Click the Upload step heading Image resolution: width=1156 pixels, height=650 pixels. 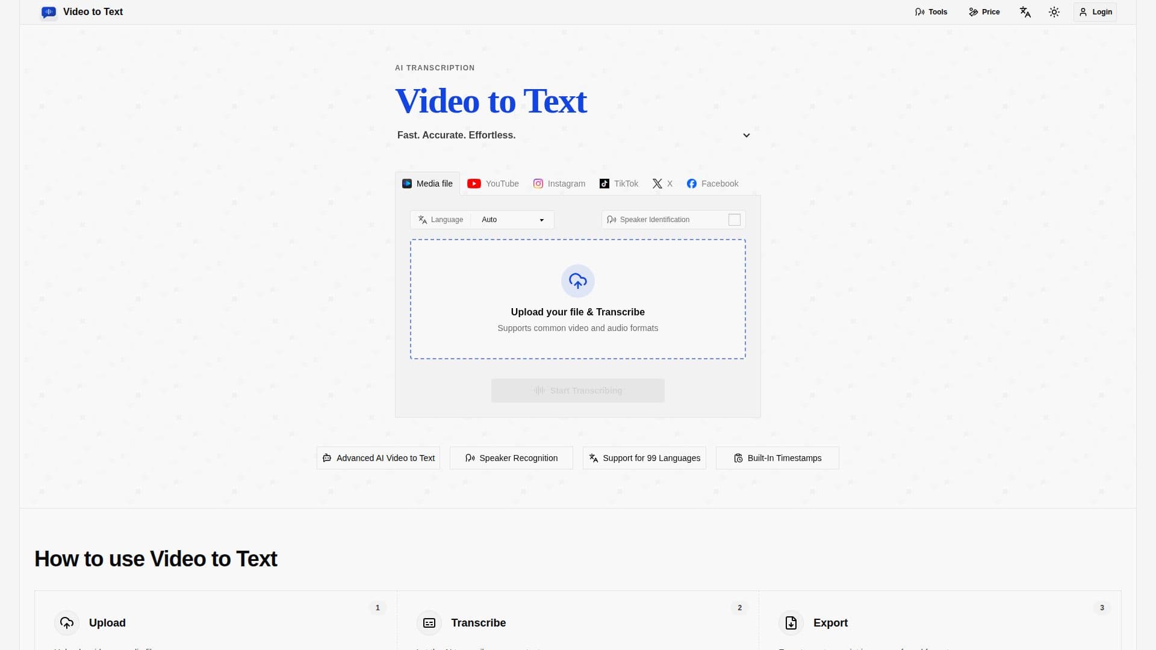click(107, 623)
